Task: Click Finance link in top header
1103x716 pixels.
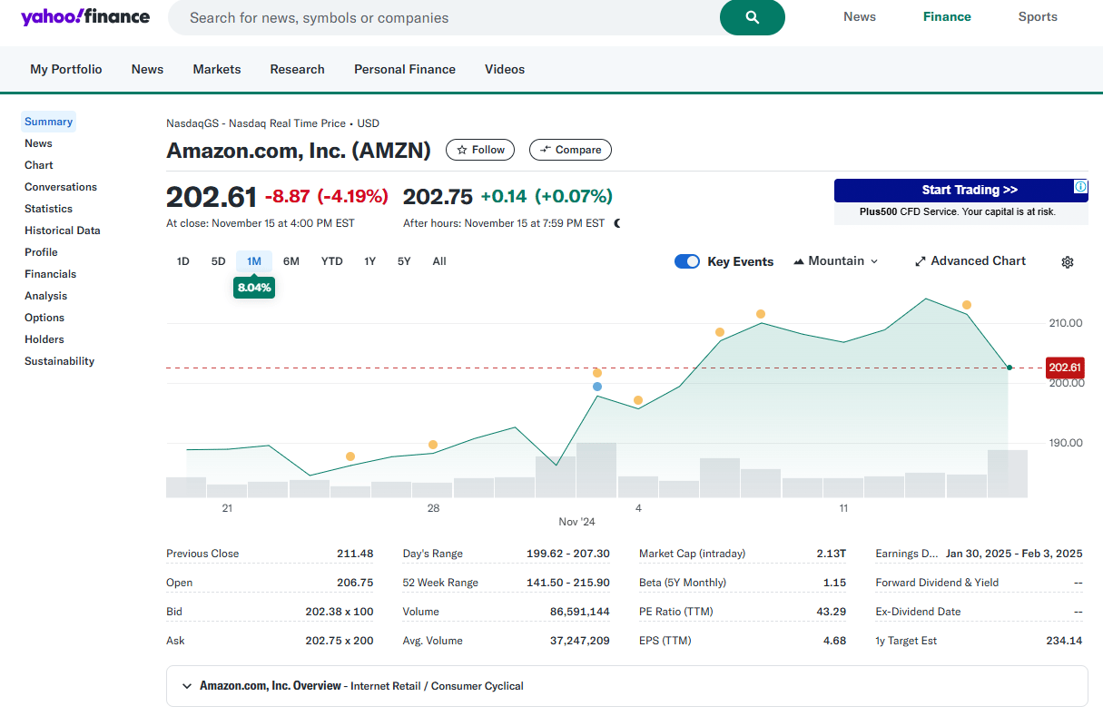Action: (x=947, y=16)
